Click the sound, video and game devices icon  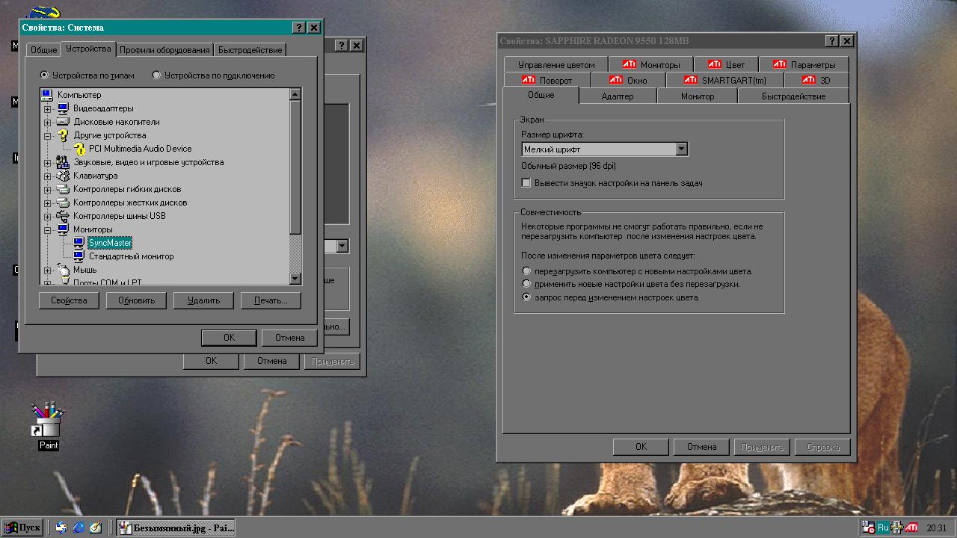point(63,162)
